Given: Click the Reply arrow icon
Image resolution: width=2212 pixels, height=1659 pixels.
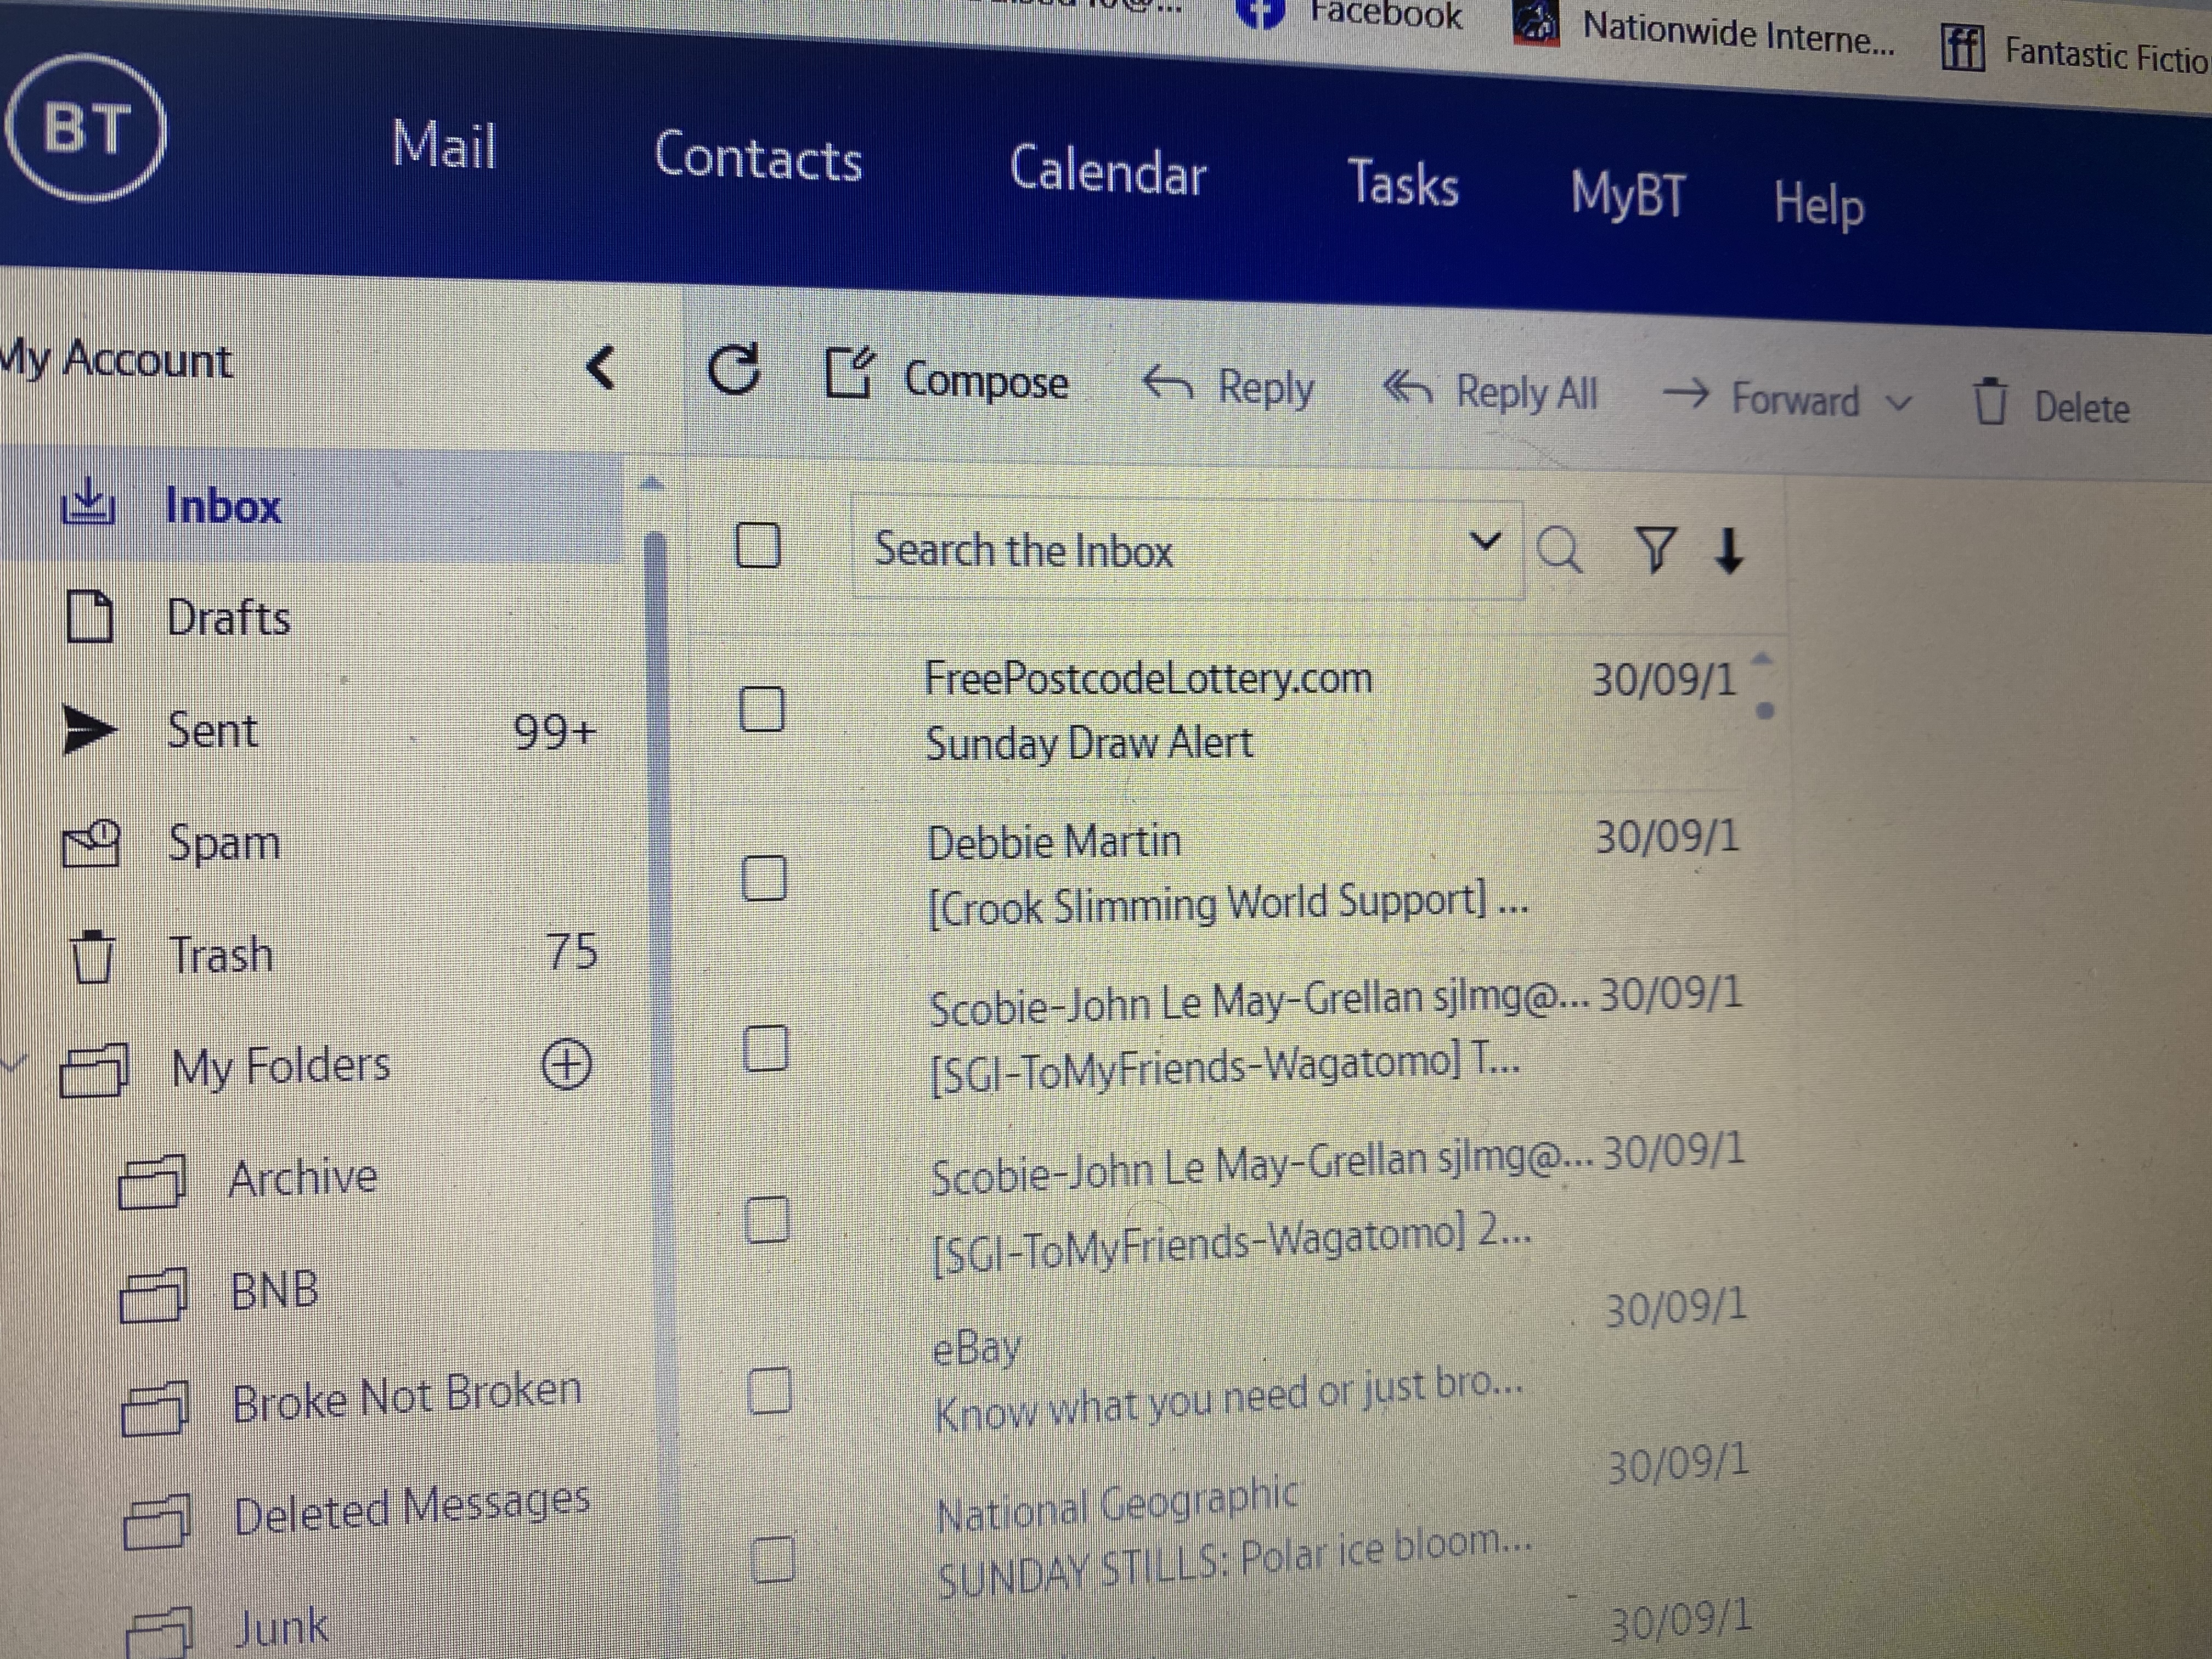Looking at the screenshot, I should (x=1167, y=382).
